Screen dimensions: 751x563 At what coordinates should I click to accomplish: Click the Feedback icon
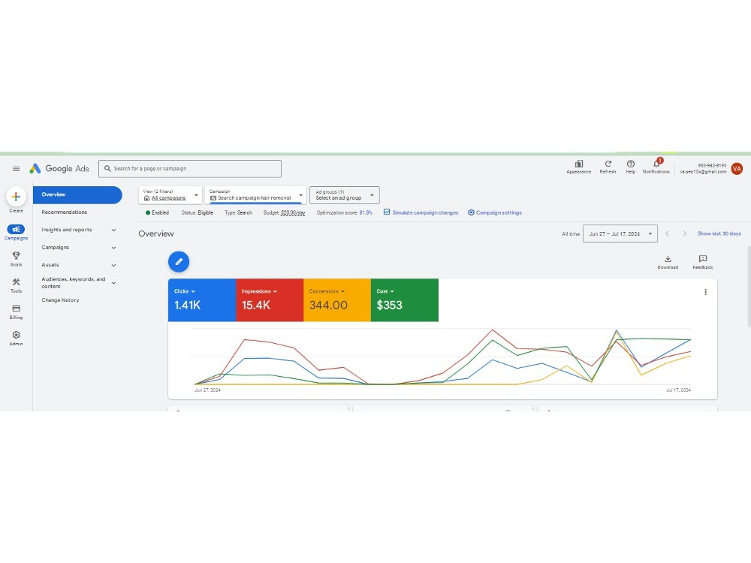tap(703, 259)
